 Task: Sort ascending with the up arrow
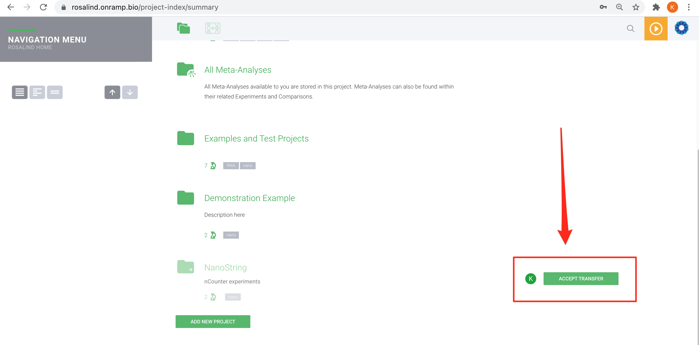pos(112,93)
